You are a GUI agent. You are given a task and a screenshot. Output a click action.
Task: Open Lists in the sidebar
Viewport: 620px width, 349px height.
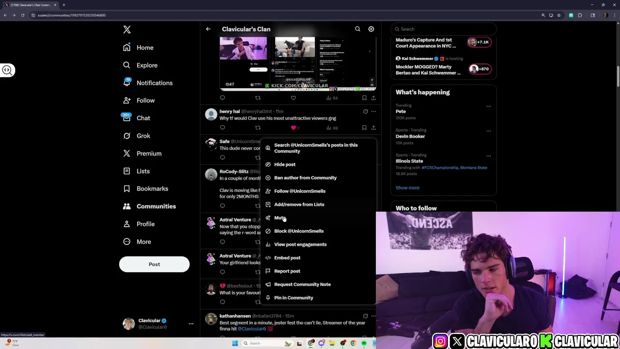[137, 171]
